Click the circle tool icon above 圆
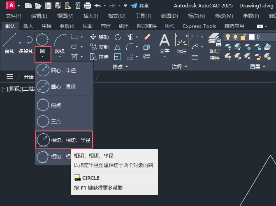 pyautogui.click(x=42, y=39)
